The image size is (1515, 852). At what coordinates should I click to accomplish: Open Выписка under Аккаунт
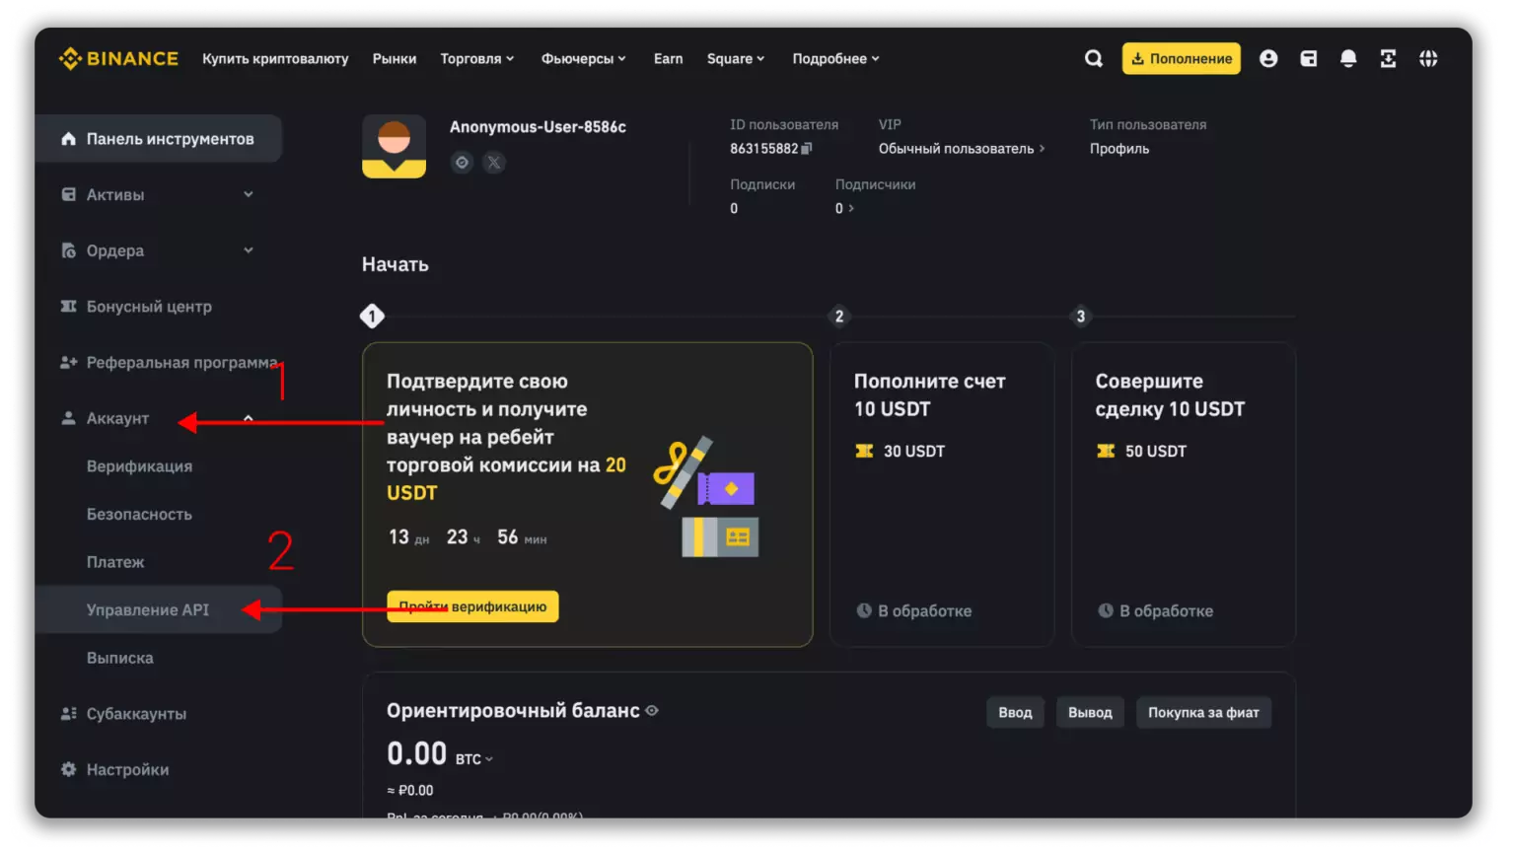119,658
